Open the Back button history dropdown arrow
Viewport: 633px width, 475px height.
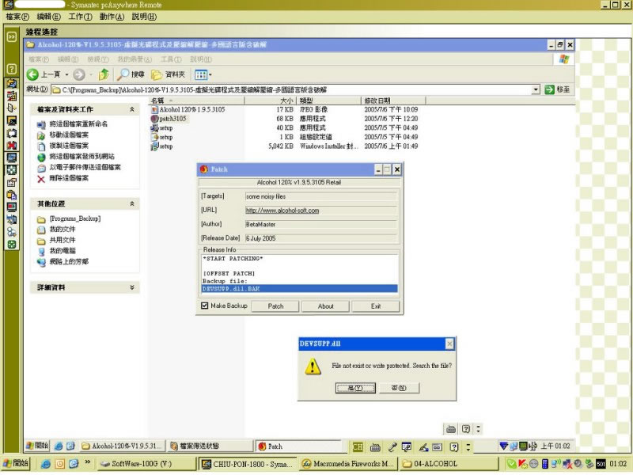(66, 74)
